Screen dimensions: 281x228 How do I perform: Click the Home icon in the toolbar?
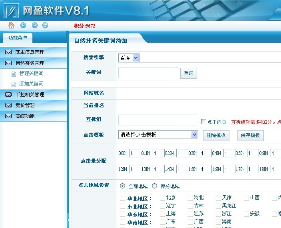tap(11, 25)
